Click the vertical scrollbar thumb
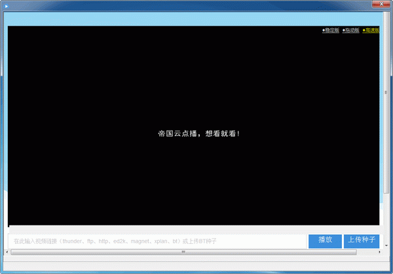This screenshot has width=393, height=274. 386,102
